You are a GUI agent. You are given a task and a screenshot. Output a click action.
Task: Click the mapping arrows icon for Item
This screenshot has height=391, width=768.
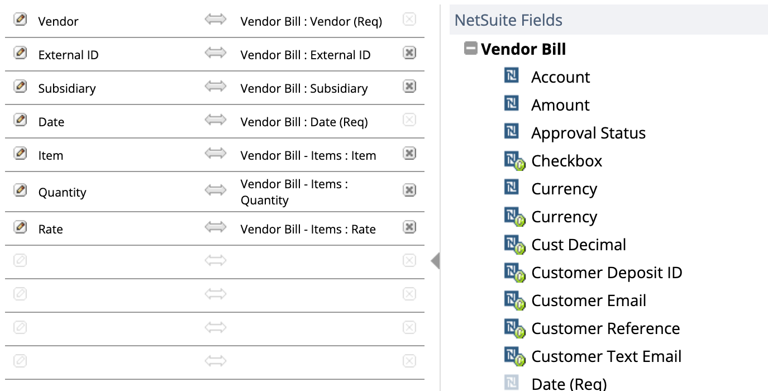coord(215,154)
